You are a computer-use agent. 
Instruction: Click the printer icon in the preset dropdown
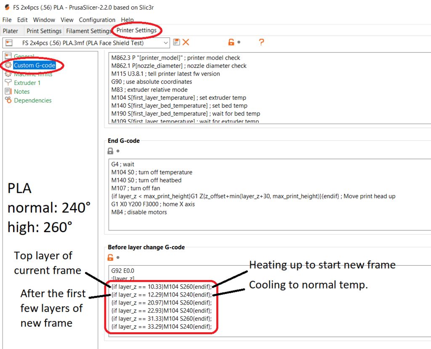coord(9,43)
